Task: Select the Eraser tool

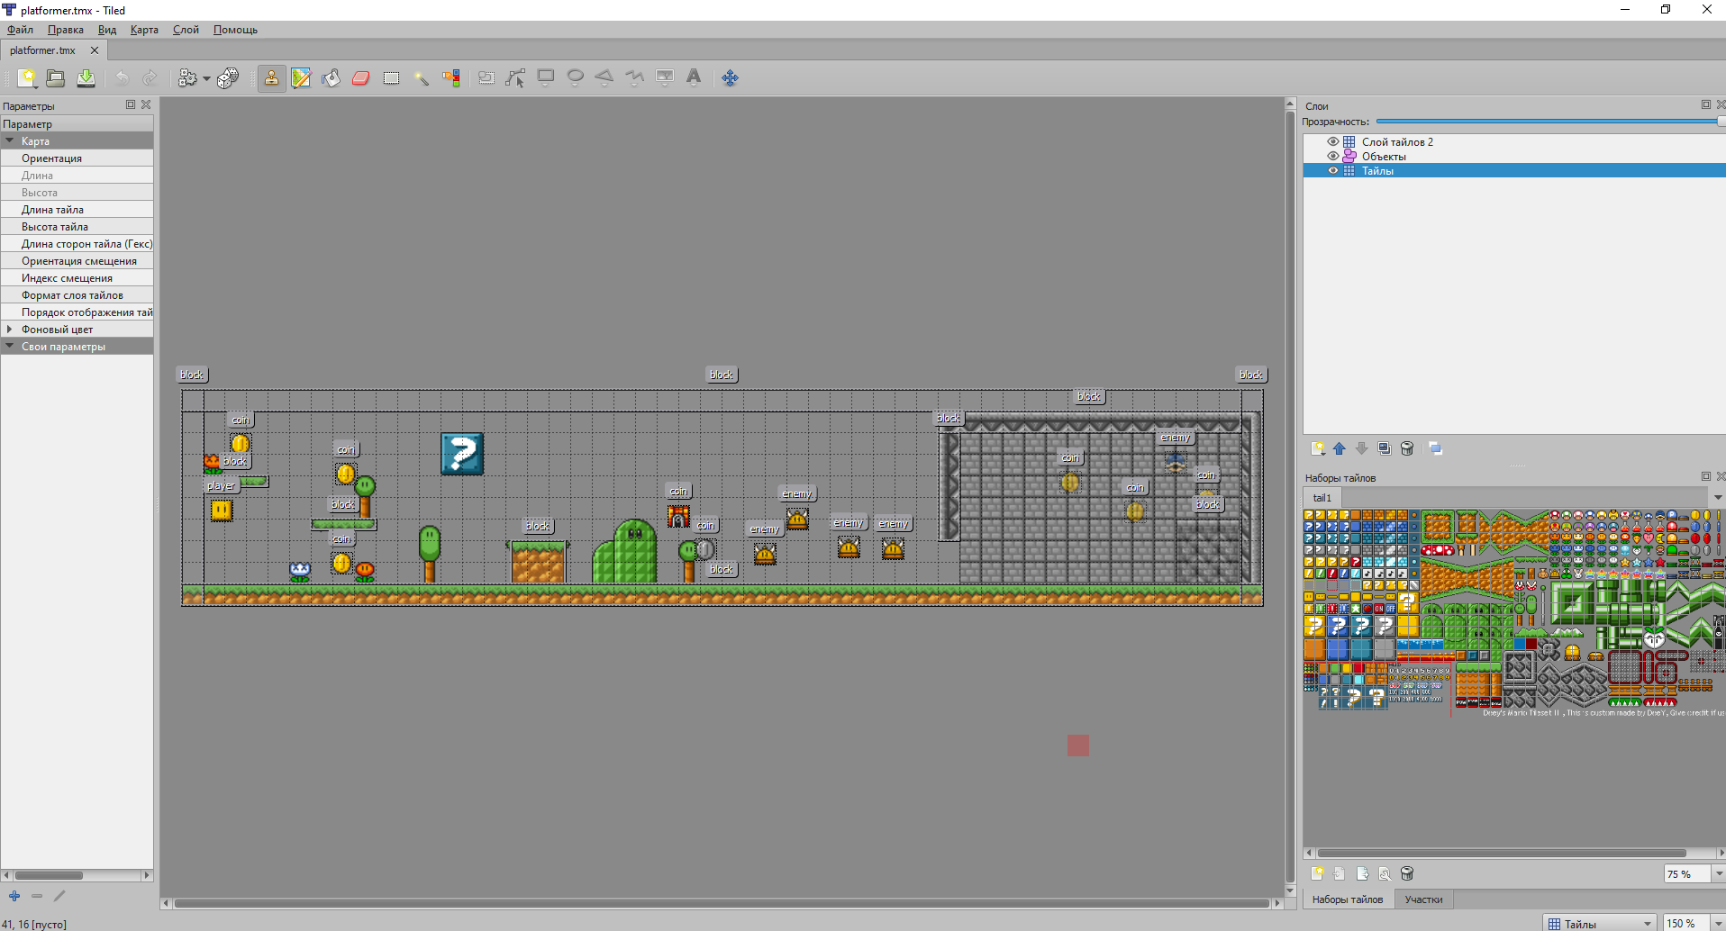Action: pos(361,78)
